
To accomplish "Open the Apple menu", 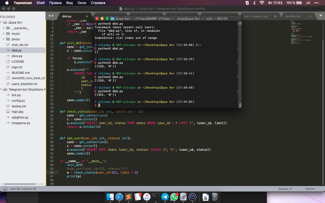I will (7, 3).
